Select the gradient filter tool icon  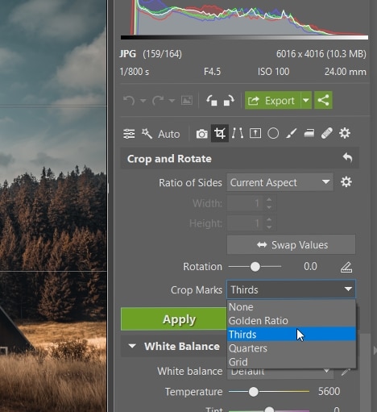pos(255,133)
